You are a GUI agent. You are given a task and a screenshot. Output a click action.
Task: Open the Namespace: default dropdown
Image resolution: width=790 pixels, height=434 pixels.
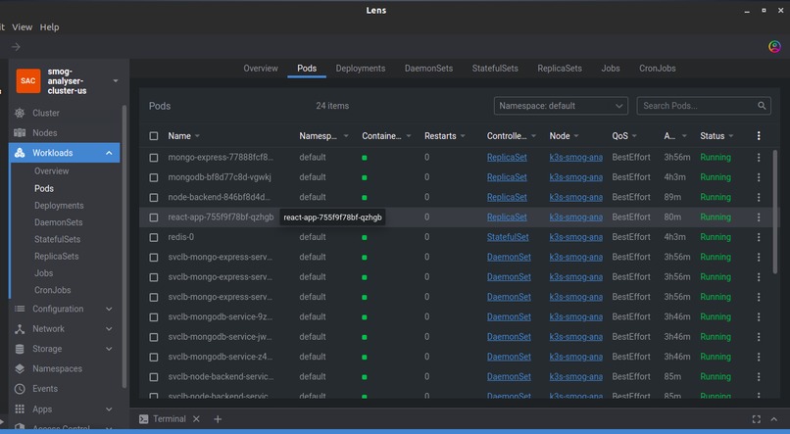pyautogui.click(x=561, y=106)
